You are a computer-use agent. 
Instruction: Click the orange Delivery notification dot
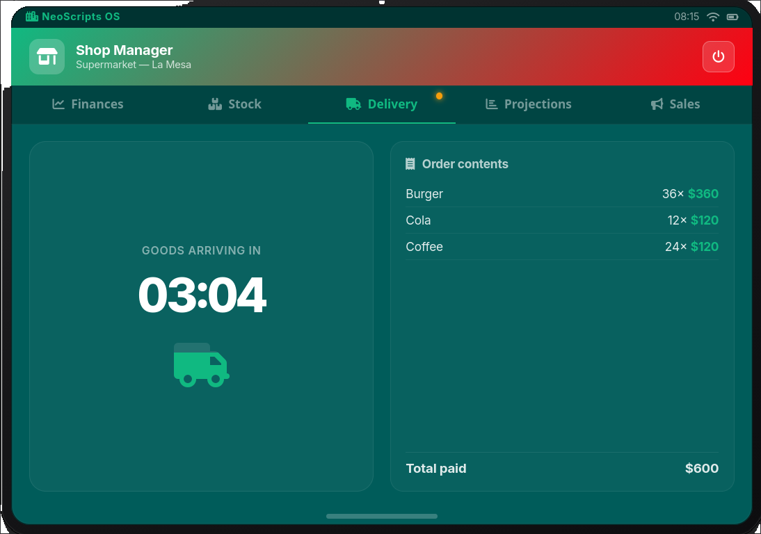[439, 96]
